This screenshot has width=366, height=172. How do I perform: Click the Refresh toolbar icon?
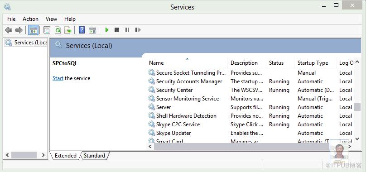pyautogui.click(x=58, y=30)
